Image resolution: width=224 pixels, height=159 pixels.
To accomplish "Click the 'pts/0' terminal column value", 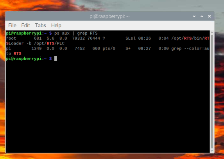I will [109, 49].
